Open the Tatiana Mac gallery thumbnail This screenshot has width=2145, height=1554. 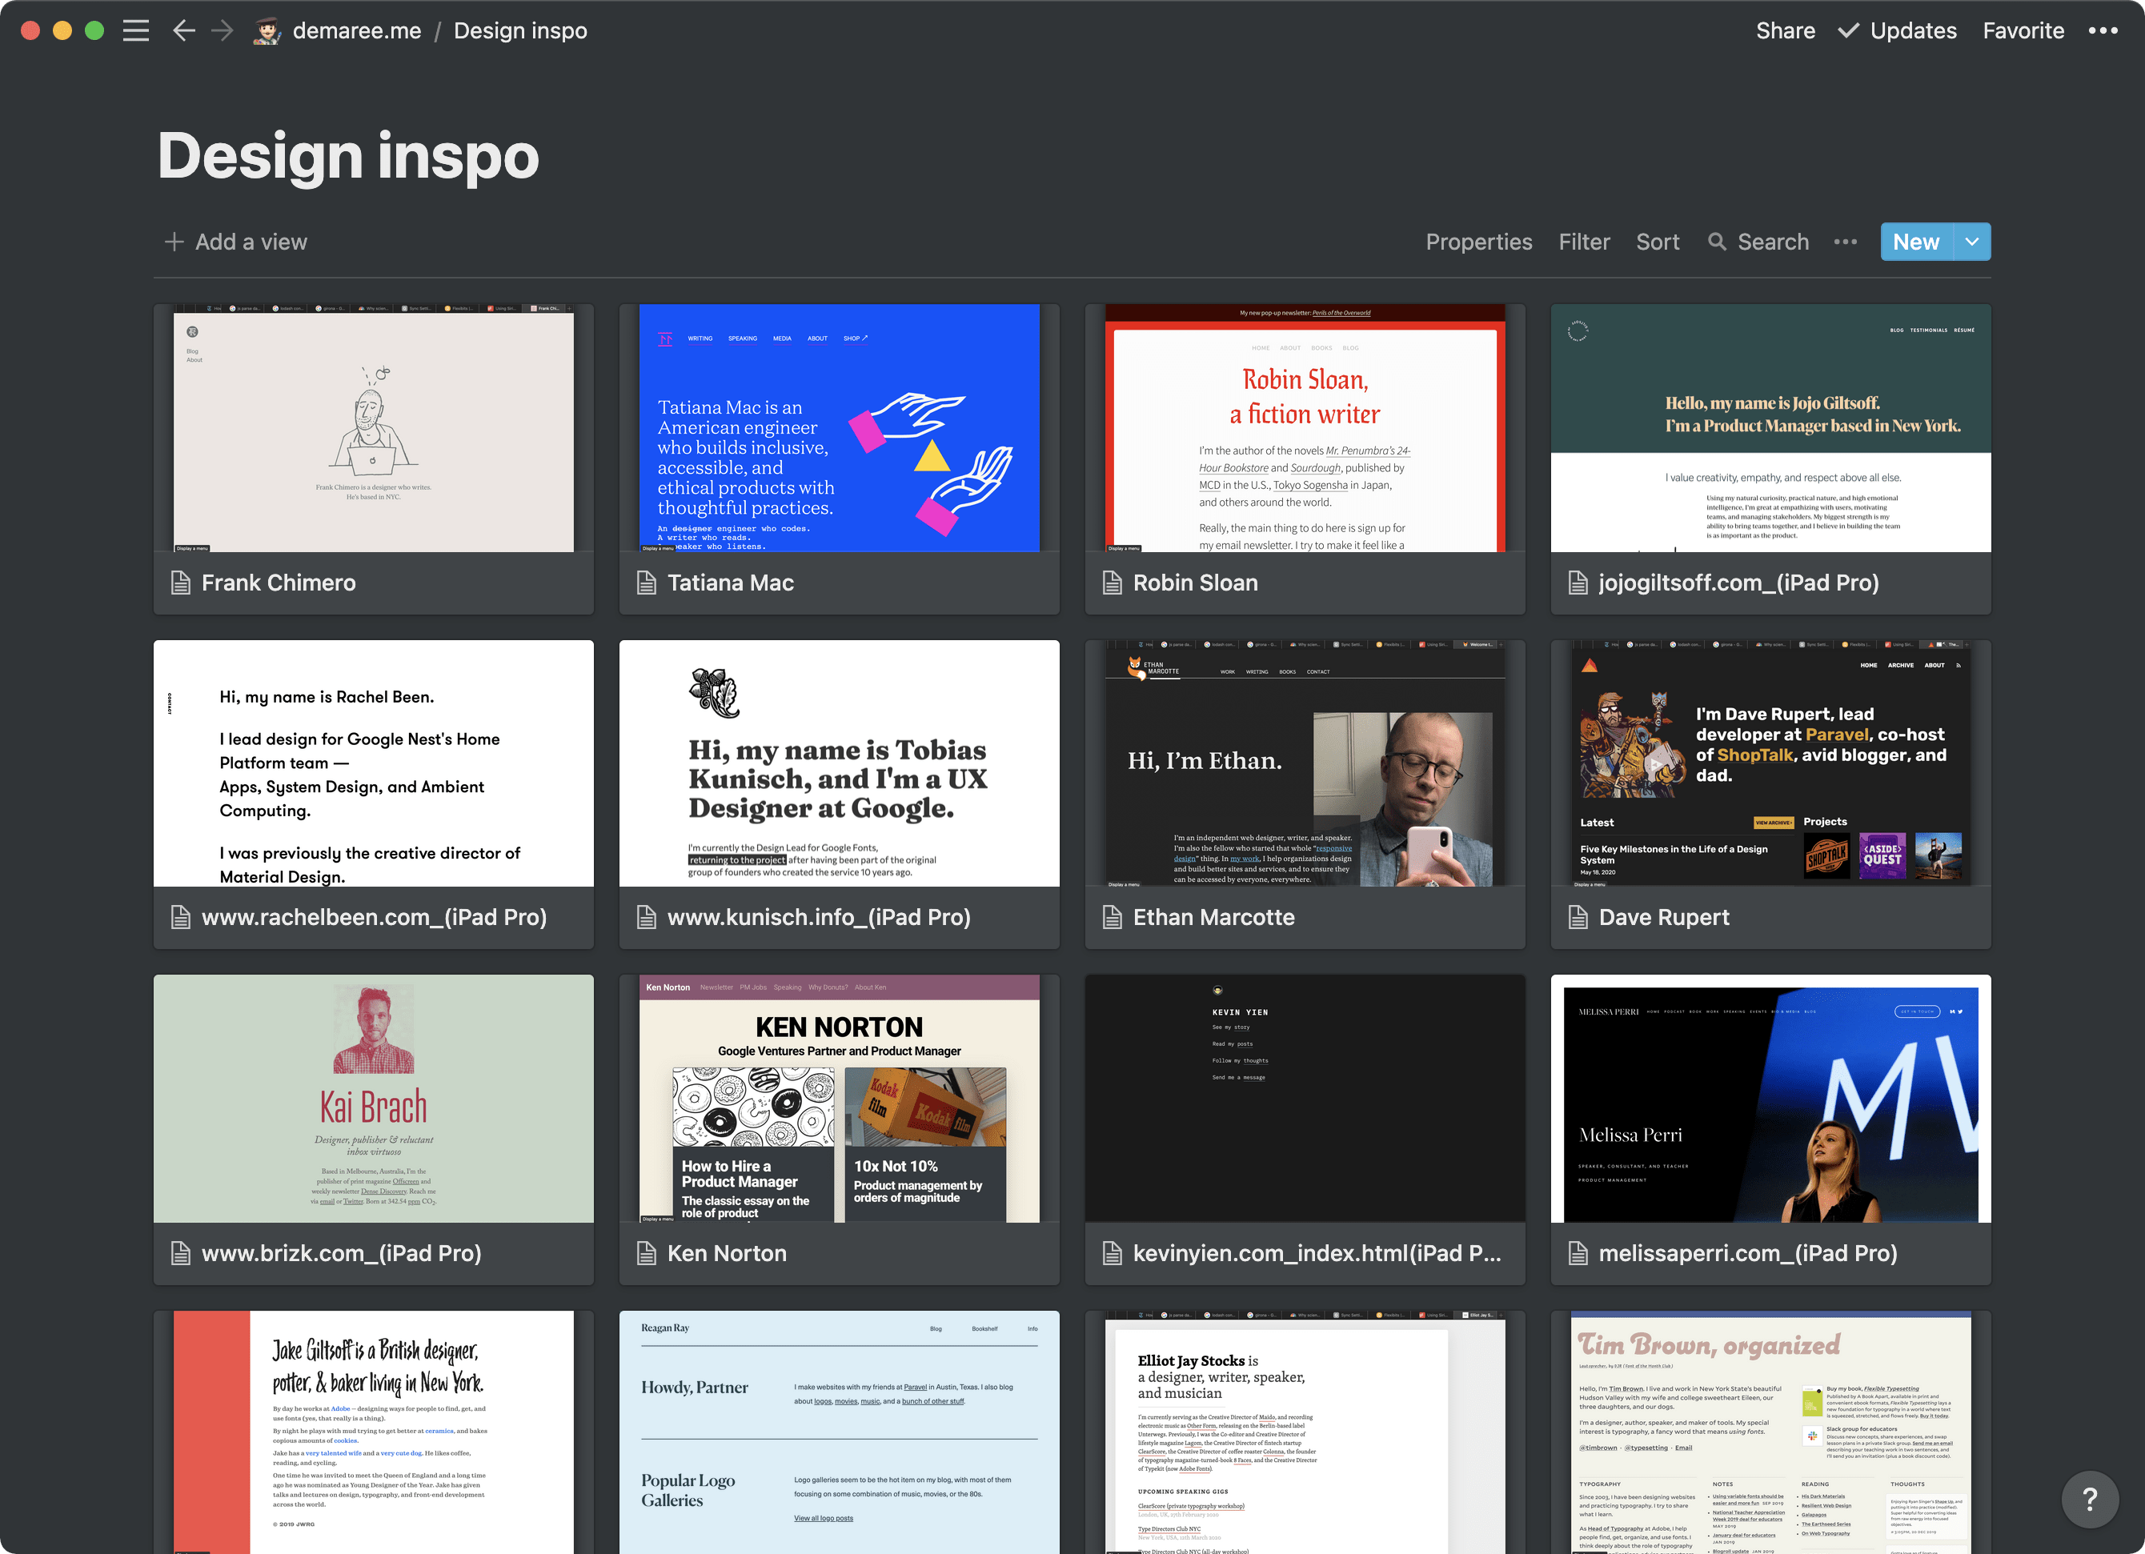click(839, 427)
